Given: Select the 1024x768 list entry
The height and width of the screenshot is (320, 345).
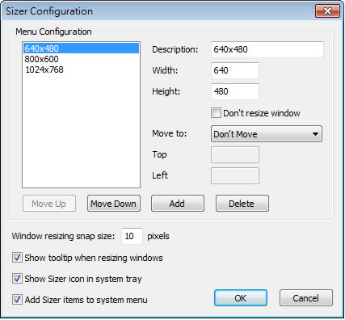Looking at the screenshot, I should coord(81,69).
